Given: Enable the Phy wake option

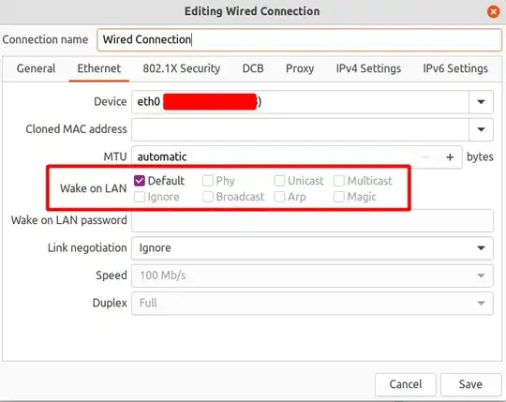Looking at the screenshot, I should pyautogui.click(x=208, y=181).
